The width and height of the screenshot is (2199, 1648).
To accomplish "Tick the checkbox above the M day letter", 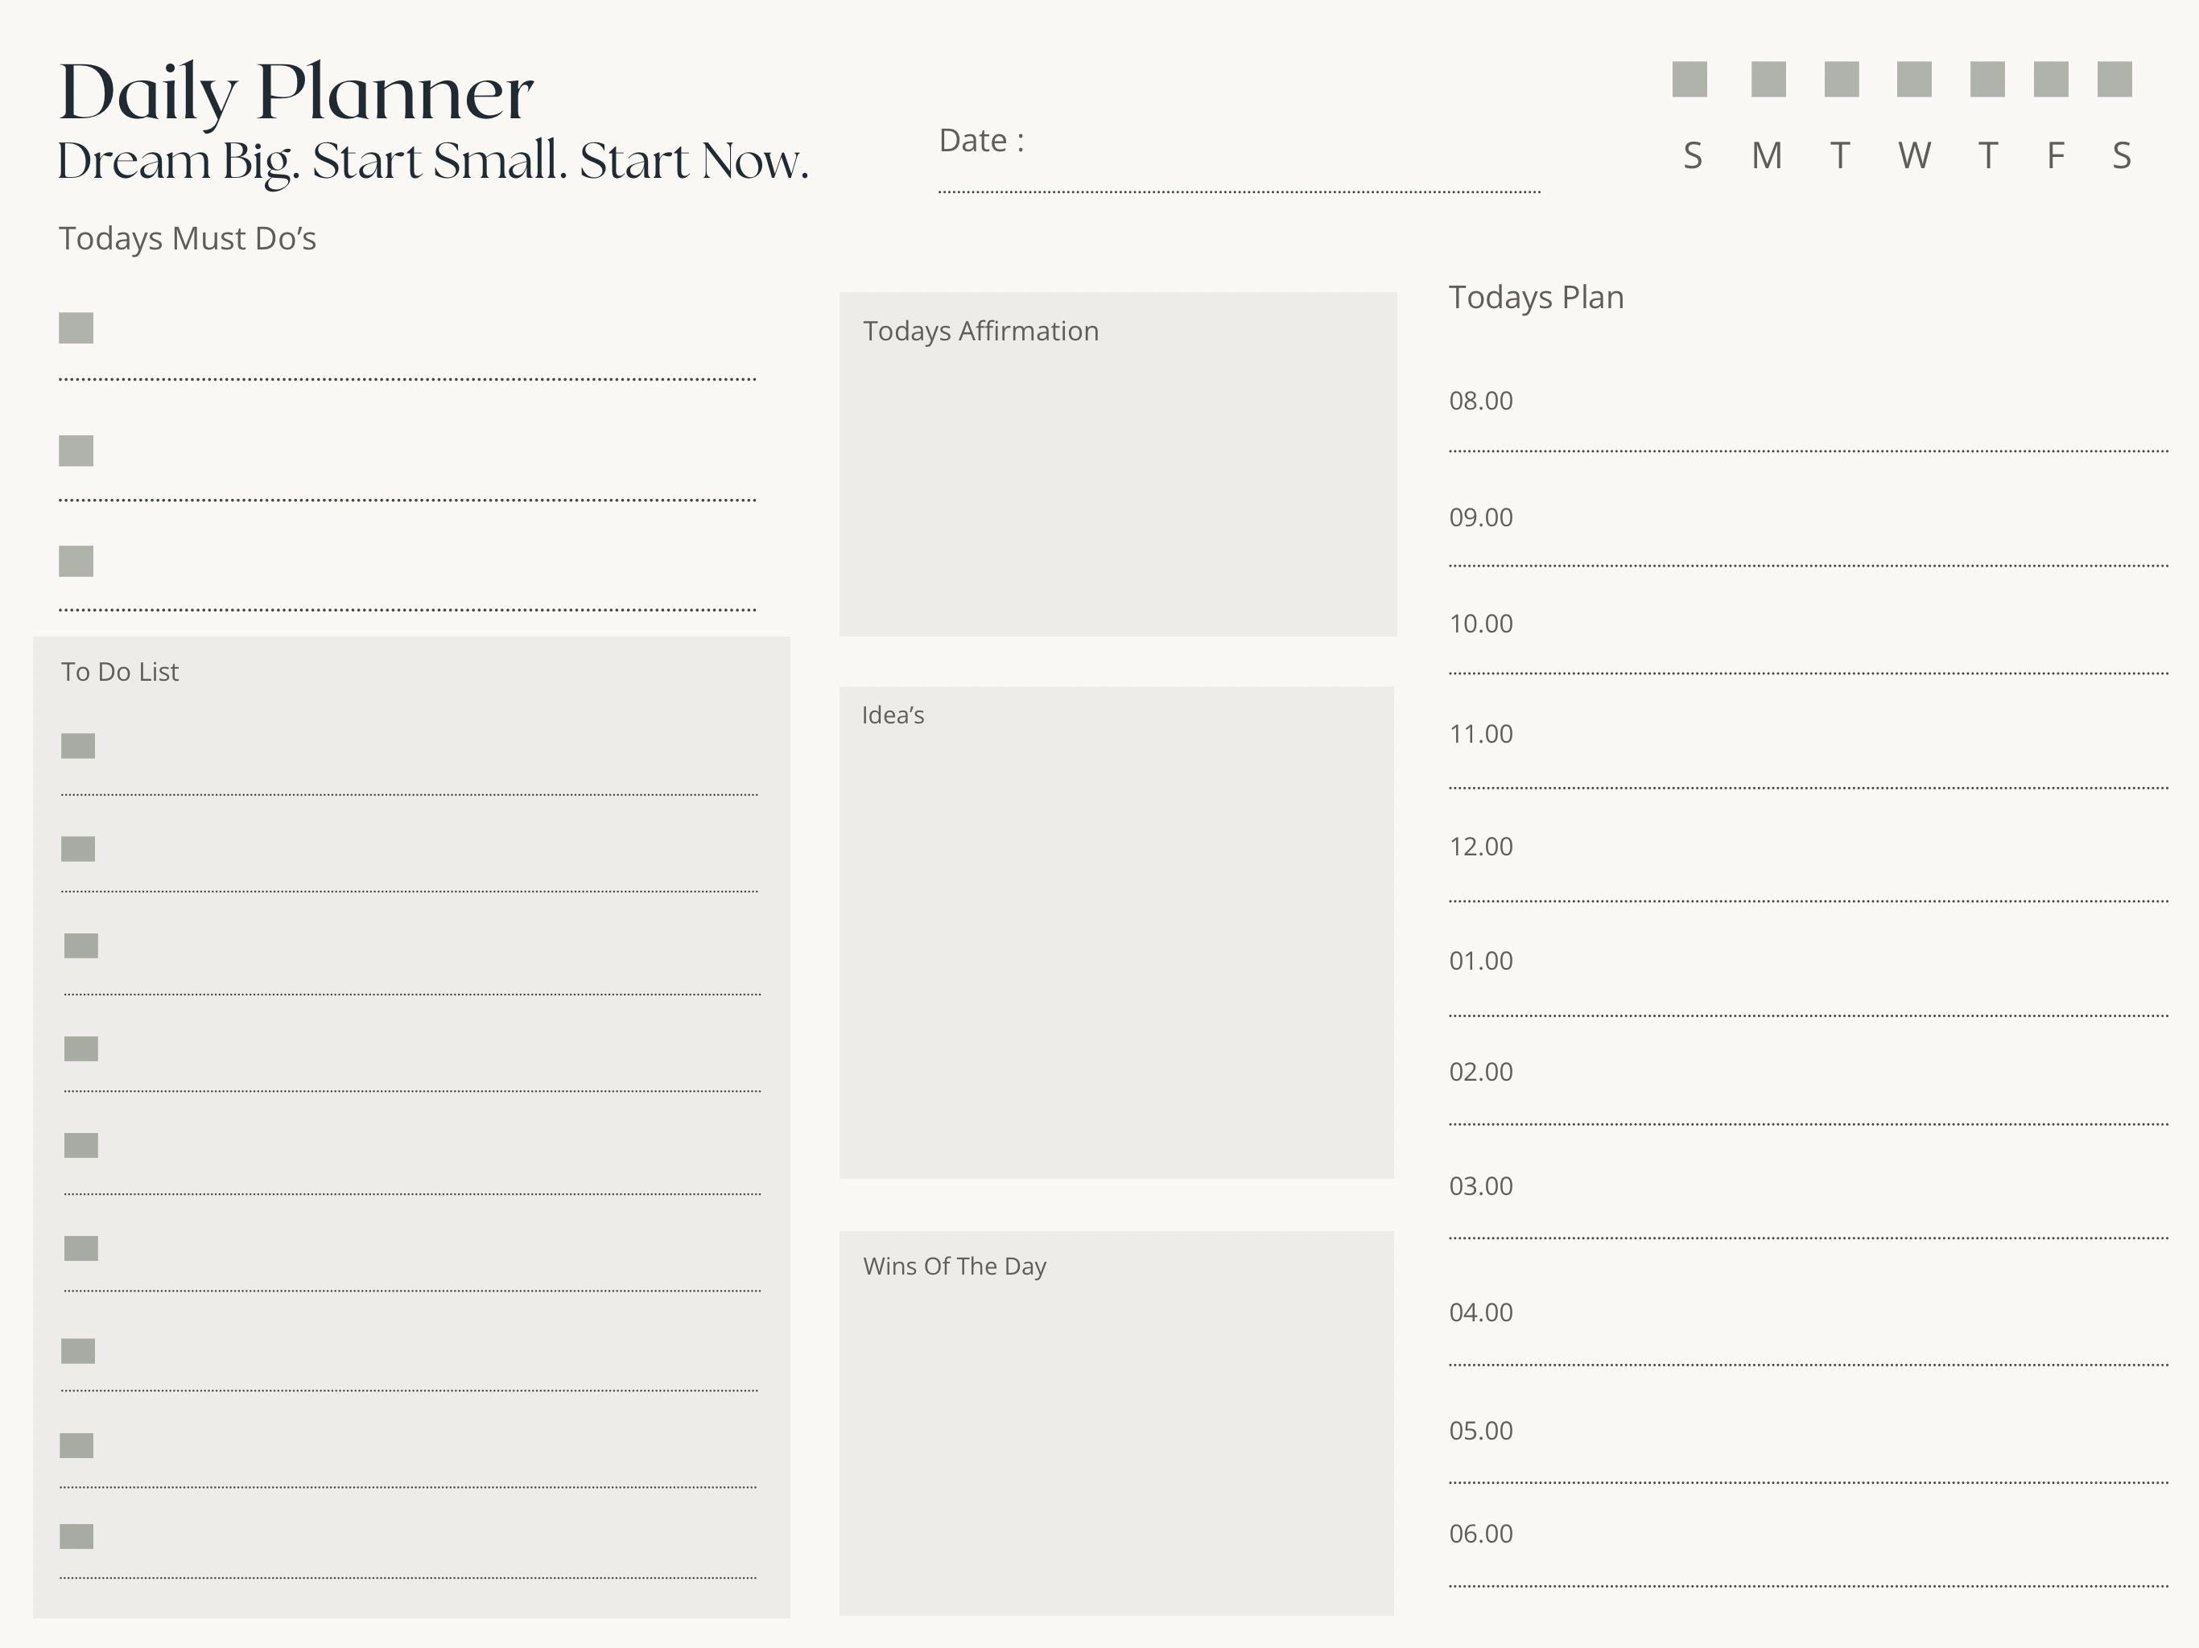I will (x=1768, y=80).
